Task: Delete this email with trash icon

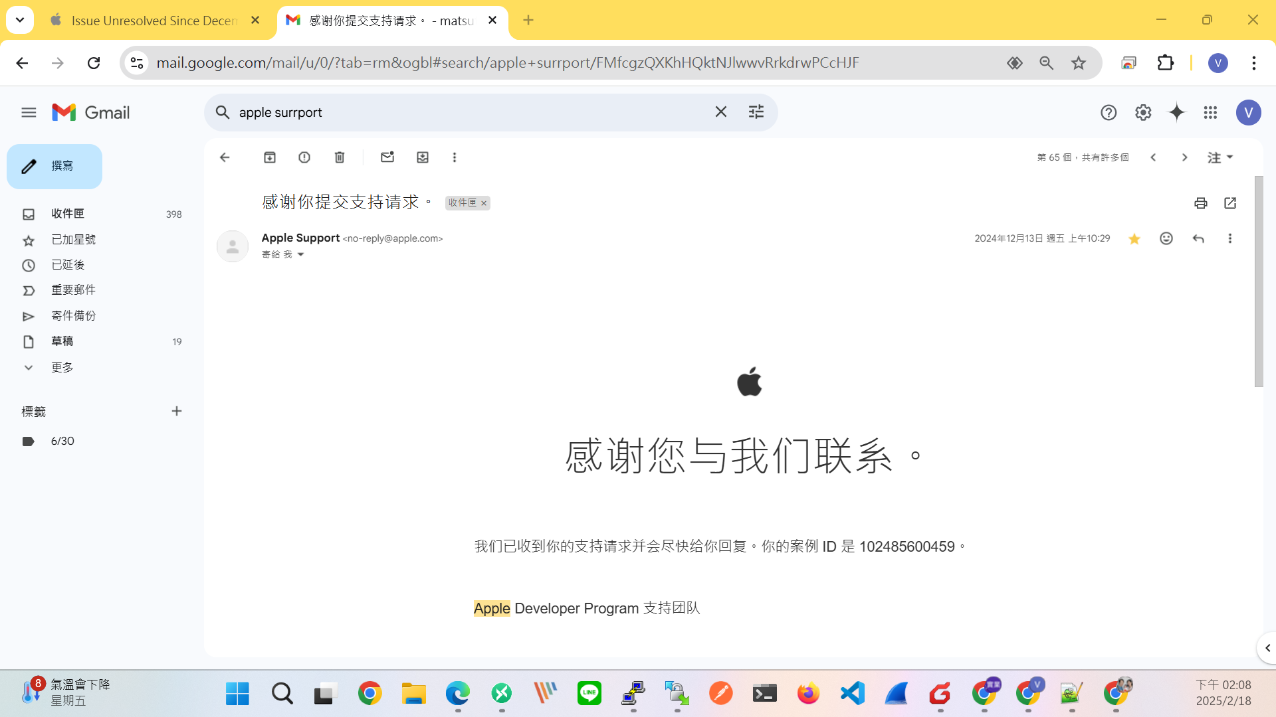Action: tap(340, 157)
